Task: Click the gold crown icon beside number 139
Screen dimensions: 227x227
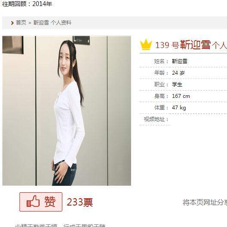Action: (146, 45)
